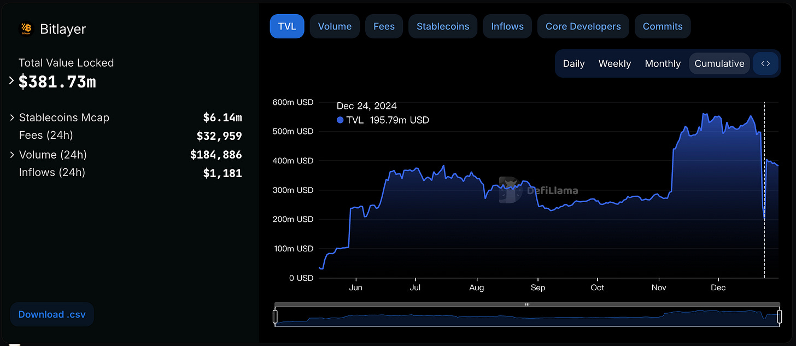
Task: Click the Jun x-axis label
Action: coord(355,288)
